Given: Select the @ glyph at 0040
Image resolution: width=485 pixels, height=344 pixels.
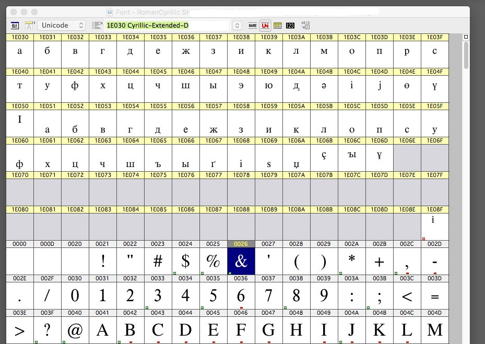Looking at the screenshot, I should point(75,330).
